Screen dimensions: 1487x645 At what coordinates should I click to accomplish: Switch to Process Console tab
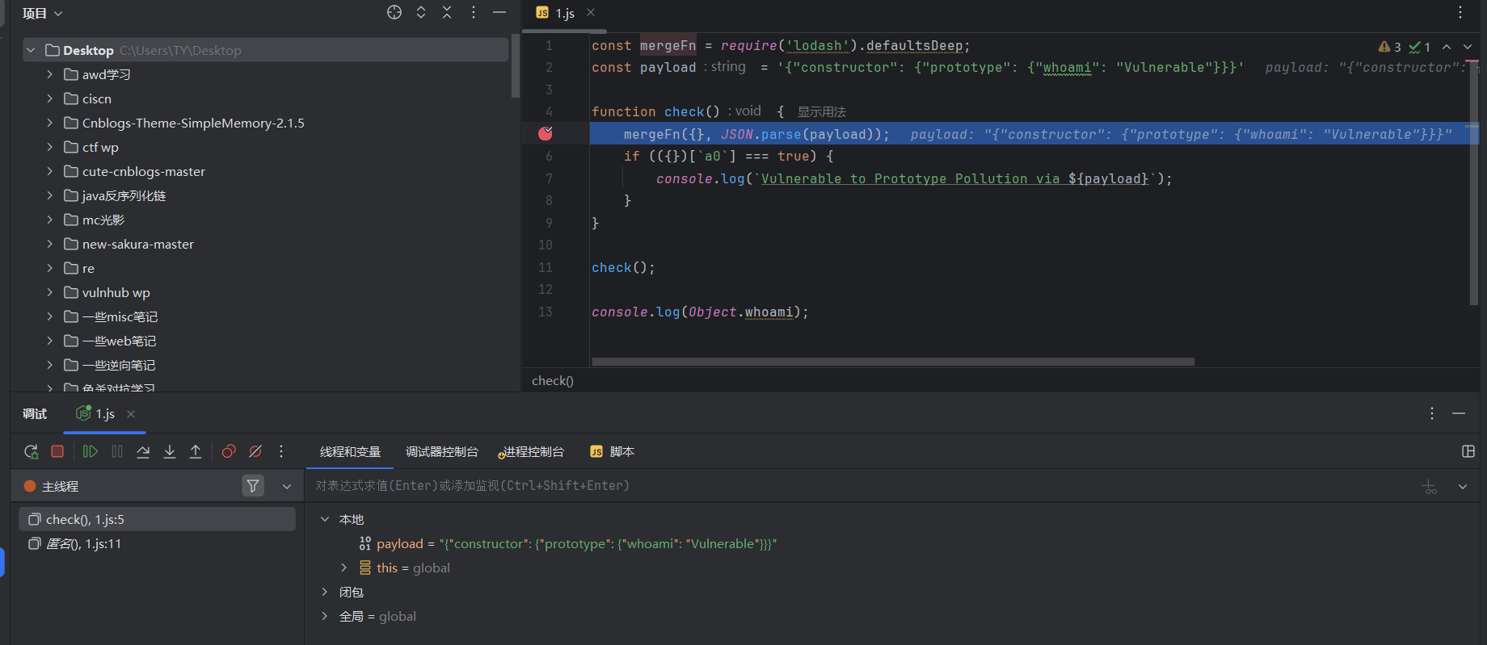coord(531,451)
